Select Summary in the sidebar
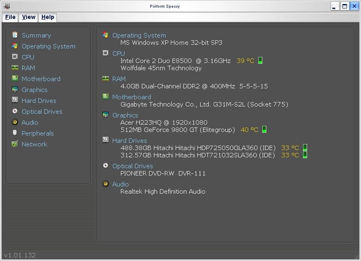Viewport: 361px width, 261px height. coord(36,35)
